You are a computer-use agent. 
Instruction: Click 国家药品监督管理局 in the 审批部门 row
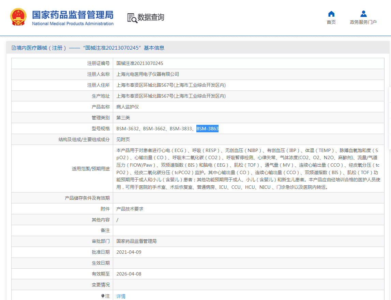tap(137, 241)
